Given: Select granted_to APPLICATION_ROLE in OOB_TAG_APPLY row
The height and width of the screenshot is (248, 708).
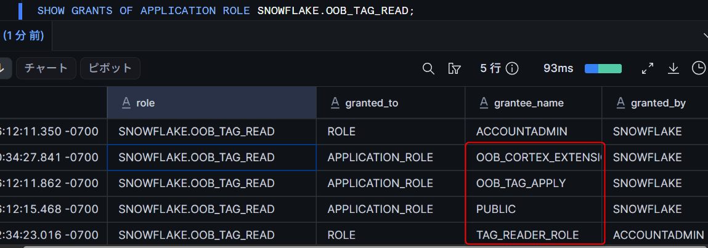Looking at the screenshot, I should coord(391,183).
